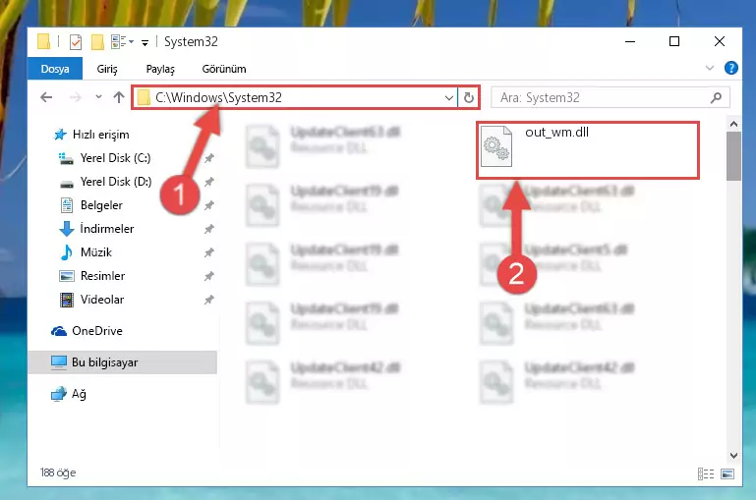Select the out_wm.dll file name
The height and width of the screenshot is (500, 756).
coord(556,132)
